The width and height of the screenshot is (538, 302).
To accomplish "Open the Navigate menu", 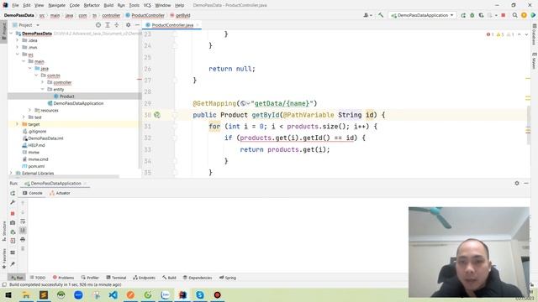I will click(56, 5).
